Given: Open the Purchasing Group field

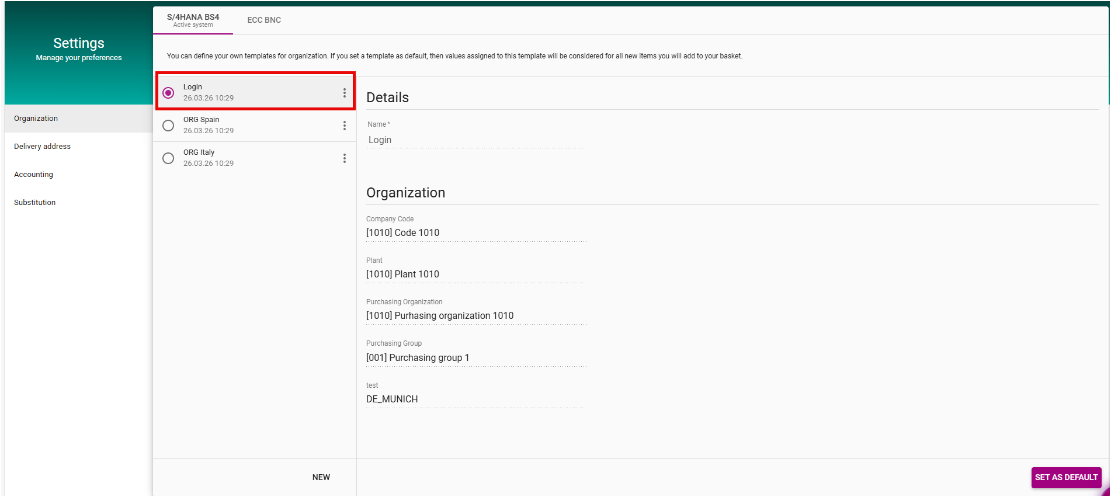Looking at the screenshot, I should (475, 358).
